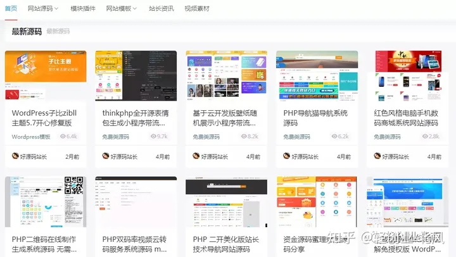The width and height of the screenshot is (456, 257).
Task: Click the eye icon showing 6.4k views
Action: 63,137
